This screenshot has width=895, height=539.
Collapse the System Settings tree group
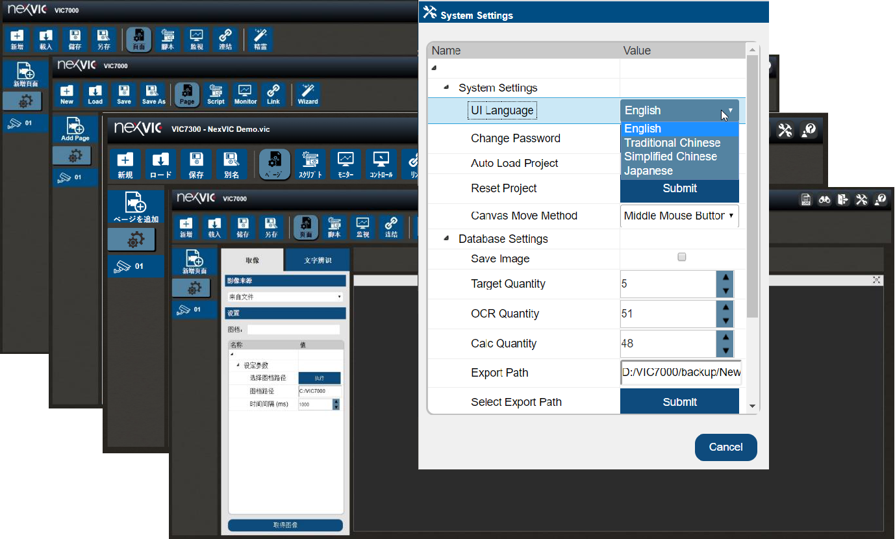(446, 87)
